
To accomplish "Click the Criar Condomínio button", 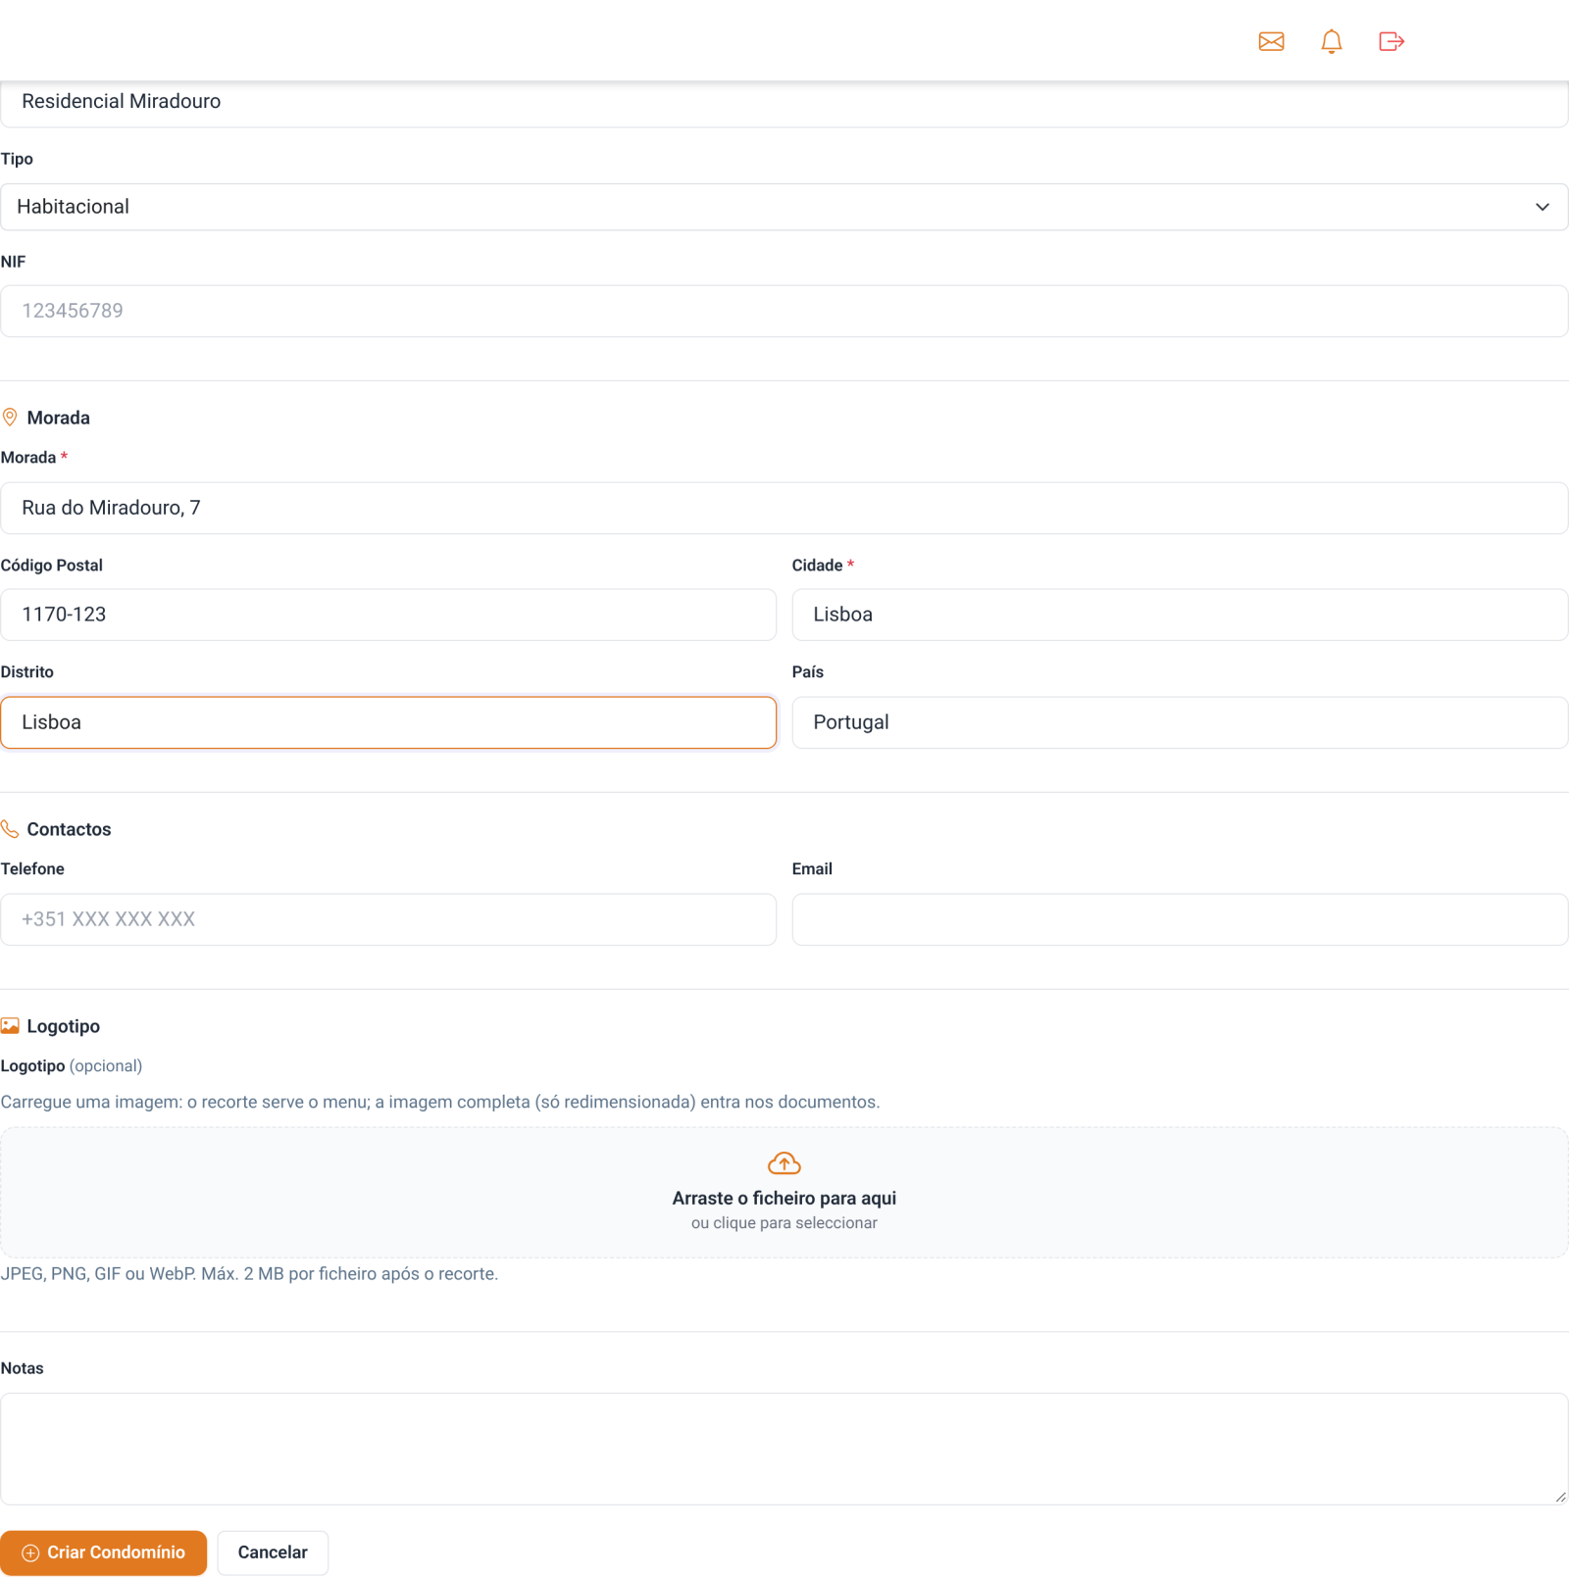I will click(x=103, y=1552).
